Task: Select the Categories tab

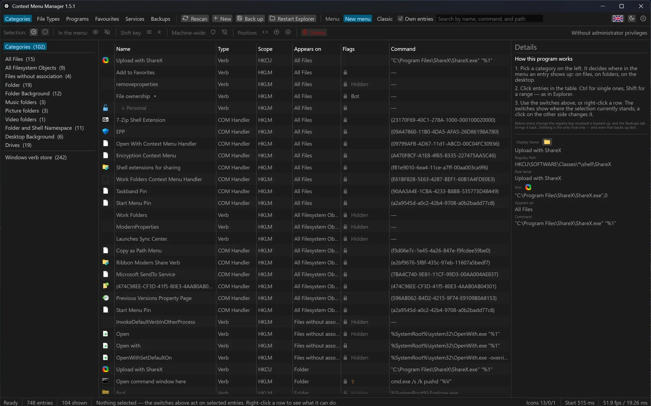Action: click(x=18, y=19)
